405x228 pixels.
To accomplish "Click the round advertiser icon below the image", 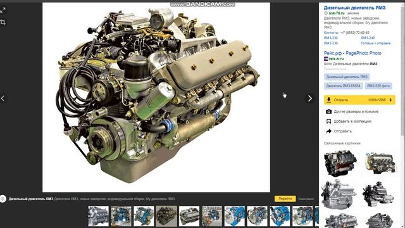I will (x=3, y=199).
